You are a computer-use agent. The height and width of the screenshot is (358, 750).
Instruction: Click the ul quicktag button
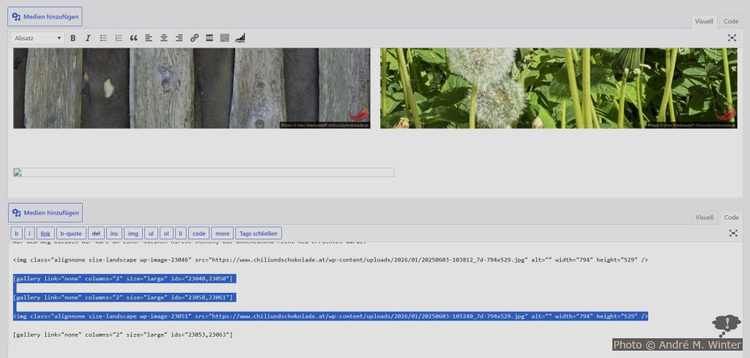coord(151,234)
